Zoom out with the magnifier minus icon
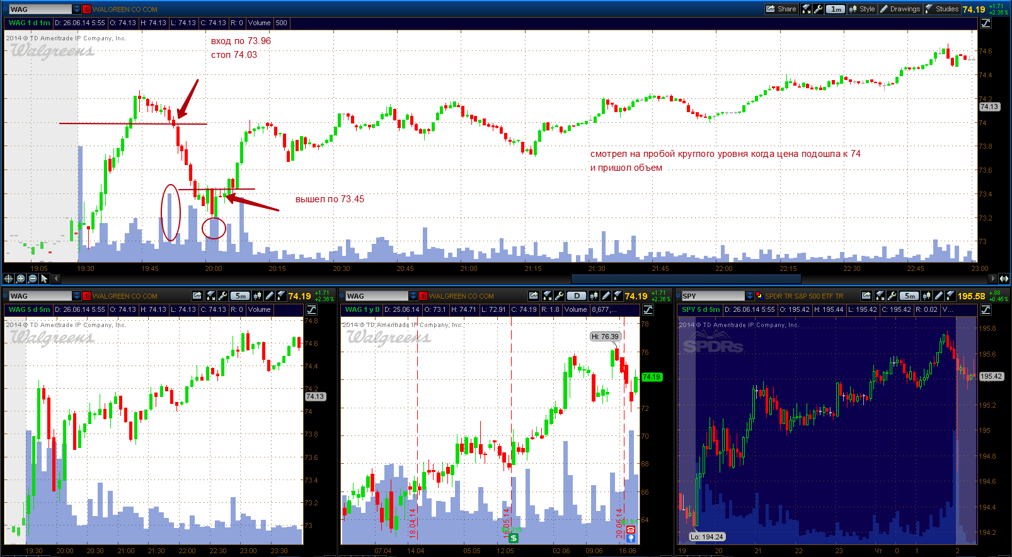The width and height of the screenshot is (1012, 557). tap(32, 278)
